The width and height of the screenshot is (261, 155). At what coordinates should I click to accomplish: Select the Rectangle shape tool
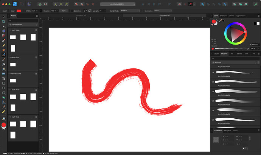[4, 83]
